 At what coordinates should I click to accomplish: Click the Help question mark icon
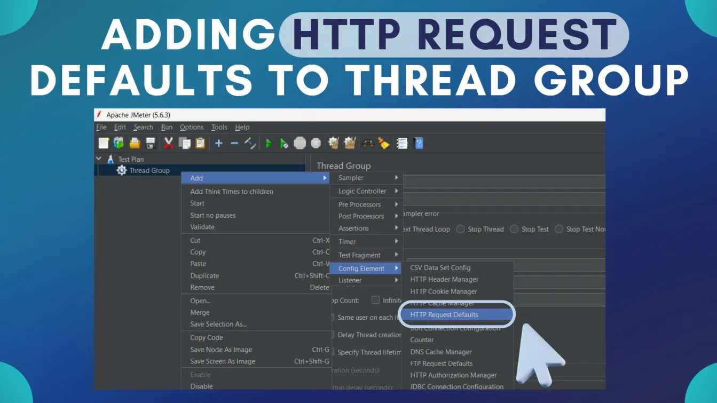click(x=419, y=143)
